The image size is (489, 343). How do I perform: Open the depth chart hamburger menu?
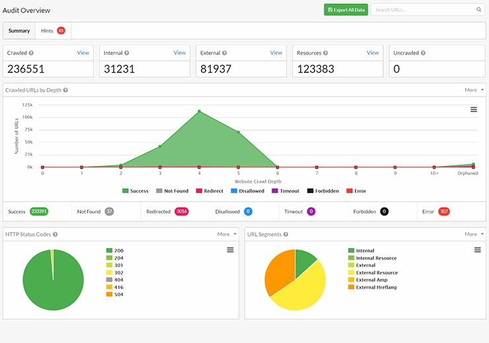pyautogui.click(x=474, y=110)
